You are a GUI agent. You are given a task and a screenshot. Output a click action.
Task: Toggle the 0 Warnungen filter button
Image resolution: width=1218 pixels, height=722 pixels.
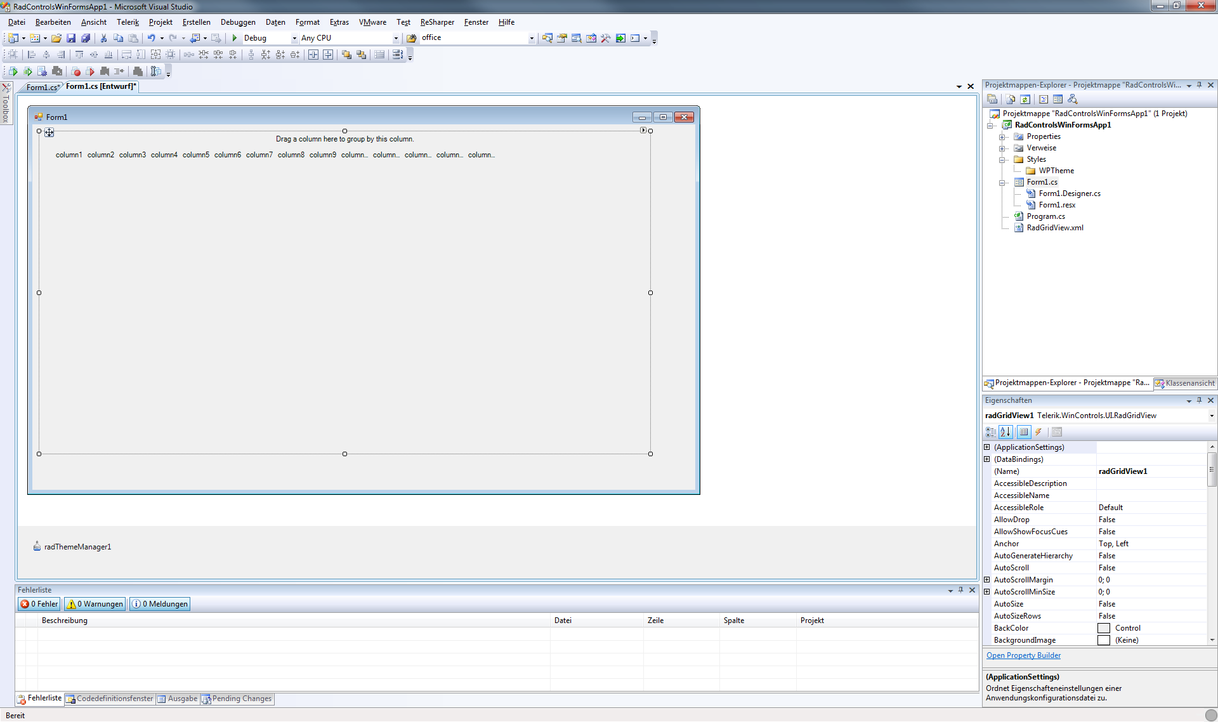pyautogui.click(x=95, y=604)
